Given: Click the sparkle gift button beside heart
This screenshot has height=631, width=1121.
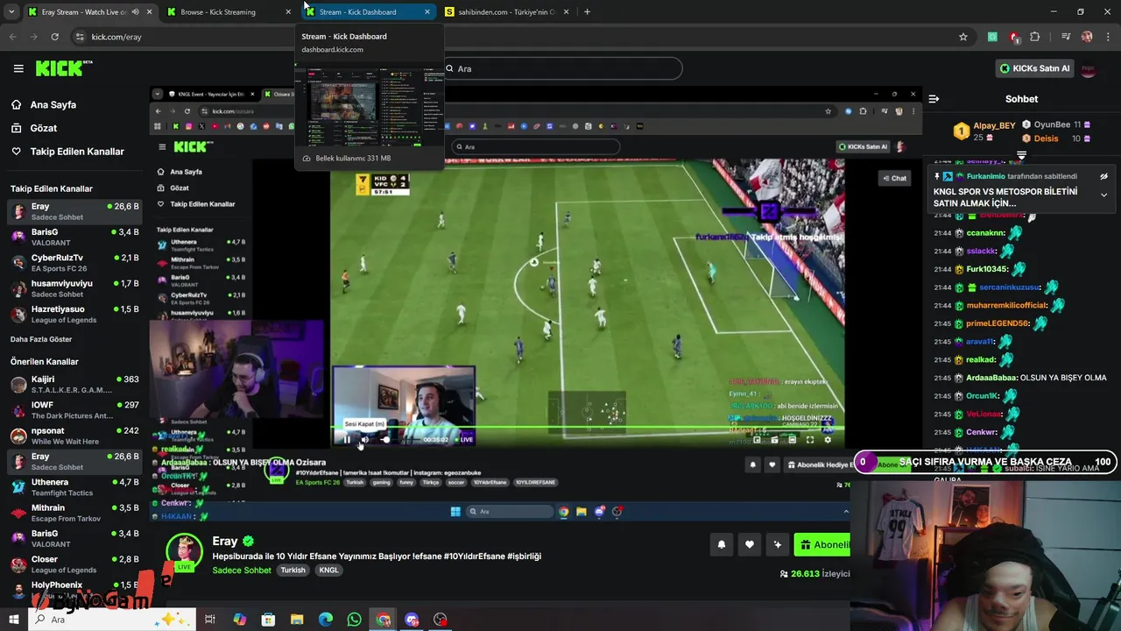Looking at the screenshot, I should (778, 544).
